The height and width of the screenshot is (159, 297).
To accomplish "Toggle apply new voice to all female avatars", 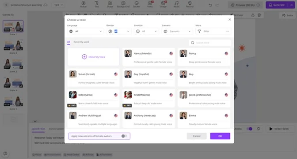I will [x=124, y=136].
